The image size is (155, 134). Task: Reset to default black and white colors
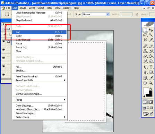click(x=144, y=96)
